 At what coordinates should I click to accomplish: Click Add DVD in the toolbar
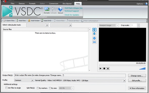tap(46, 21)
